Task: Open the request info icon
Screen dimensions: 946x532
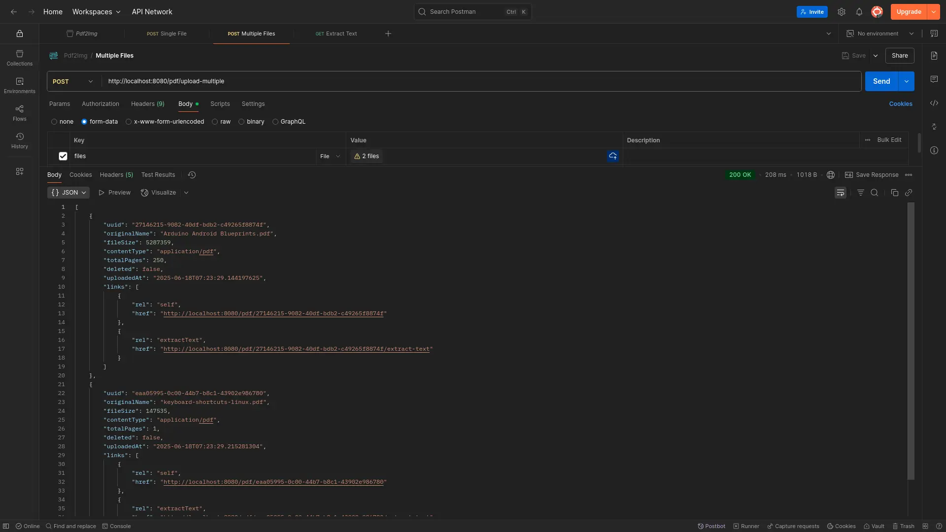Action: pyautogui.click(x=934, y=150)
